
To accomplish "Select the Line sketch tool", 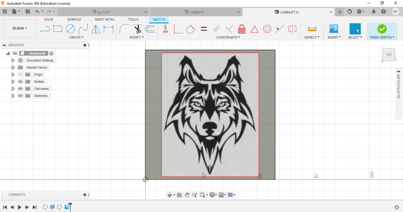I will point(45,29).
